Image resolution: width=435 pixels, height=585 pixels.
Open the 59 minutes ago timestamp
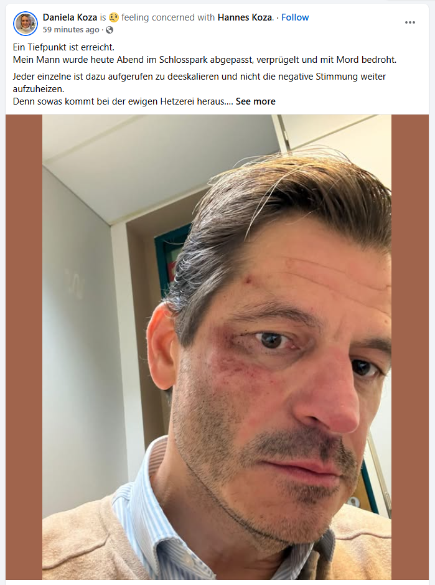(x=71, y=30)
